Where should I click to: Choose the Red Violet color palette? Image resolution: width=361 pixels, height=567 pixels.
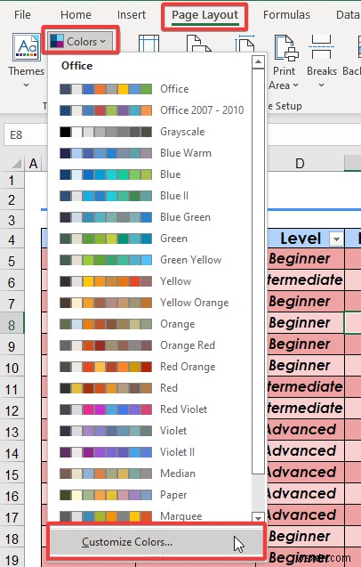click(x=150, y=409)
